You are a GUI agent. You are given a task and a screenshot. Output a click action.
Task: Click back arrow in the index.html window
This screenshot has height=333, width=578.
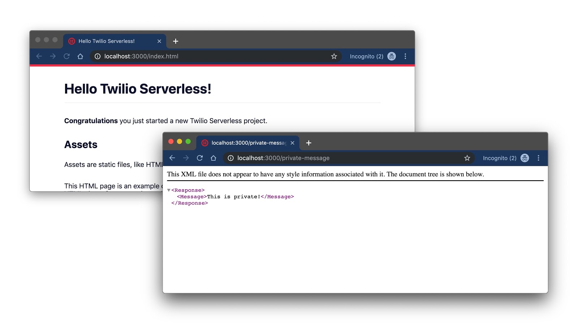tap(39, 56)
